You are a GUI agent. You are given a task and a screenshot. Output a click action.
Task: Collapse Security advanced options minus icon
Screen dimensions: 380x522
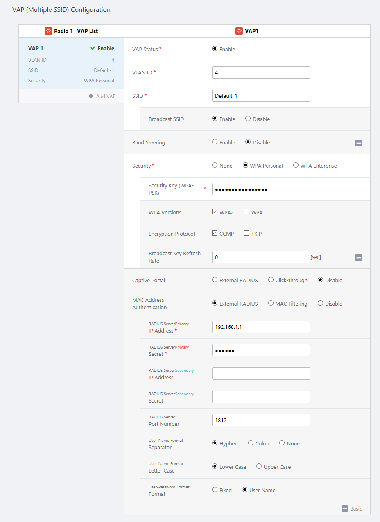point(358,258)
